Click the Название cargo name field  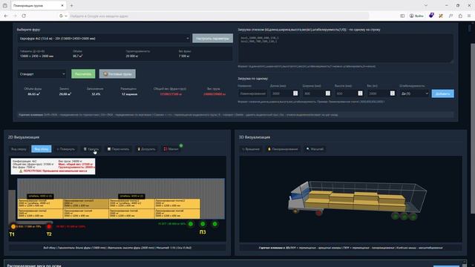pos(252,93)
